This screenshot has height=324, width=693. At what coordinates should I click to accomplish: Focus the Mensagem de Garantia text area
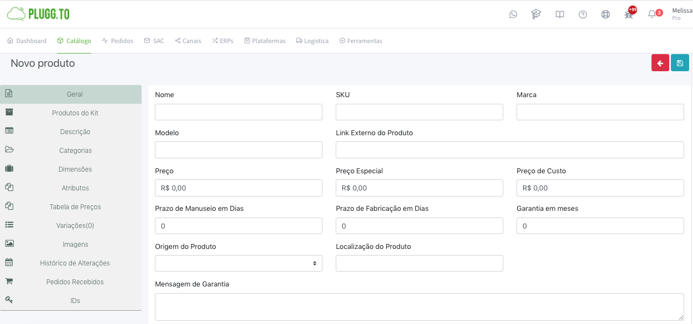tap(419, 307)
